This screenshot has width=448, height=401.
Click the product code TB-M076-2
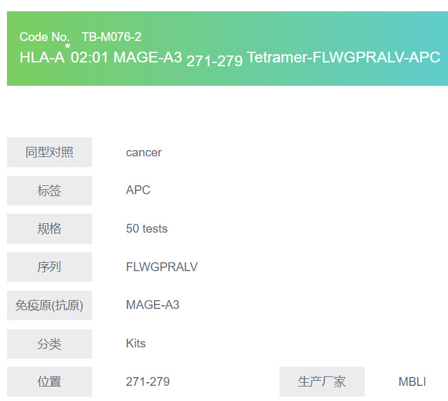click(x=111, y=37)
